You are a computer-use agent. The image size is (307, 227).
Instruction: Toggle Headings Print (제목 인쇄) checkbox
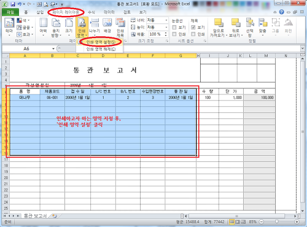pos(193,34)
